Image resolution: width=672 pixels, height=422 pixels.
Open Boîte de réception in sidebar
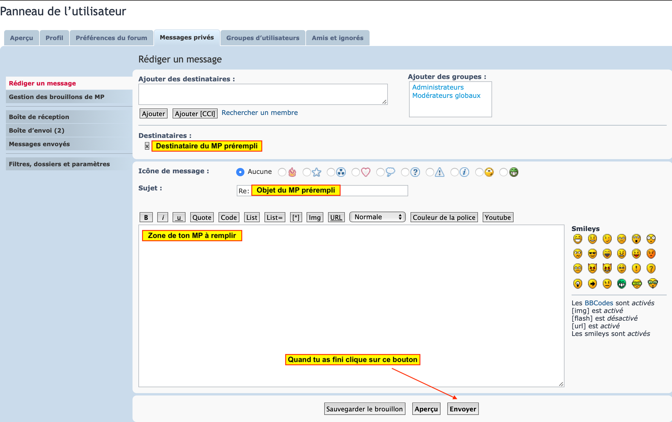pos(39,117)
